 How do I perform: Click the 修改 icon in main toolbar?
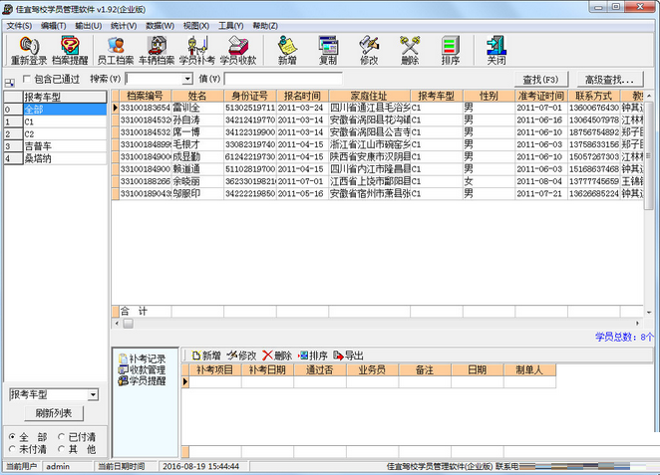coord(369,51)
